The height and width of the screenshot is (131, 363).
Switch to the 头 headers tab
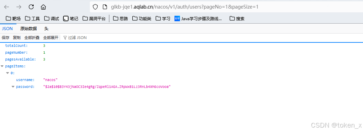(x=47, y=29)
